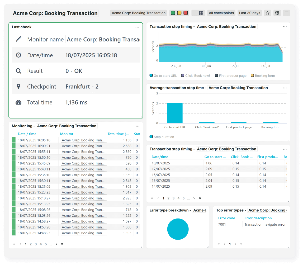Open Acme Corp: Booking Transaction monitor selector
Viewport: 303px width, 266px height.
(139, 13)
